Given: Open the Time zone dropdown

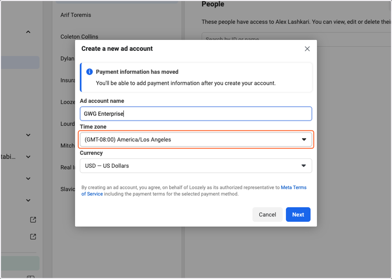Looking at the screenshot, I should (196, 139).
